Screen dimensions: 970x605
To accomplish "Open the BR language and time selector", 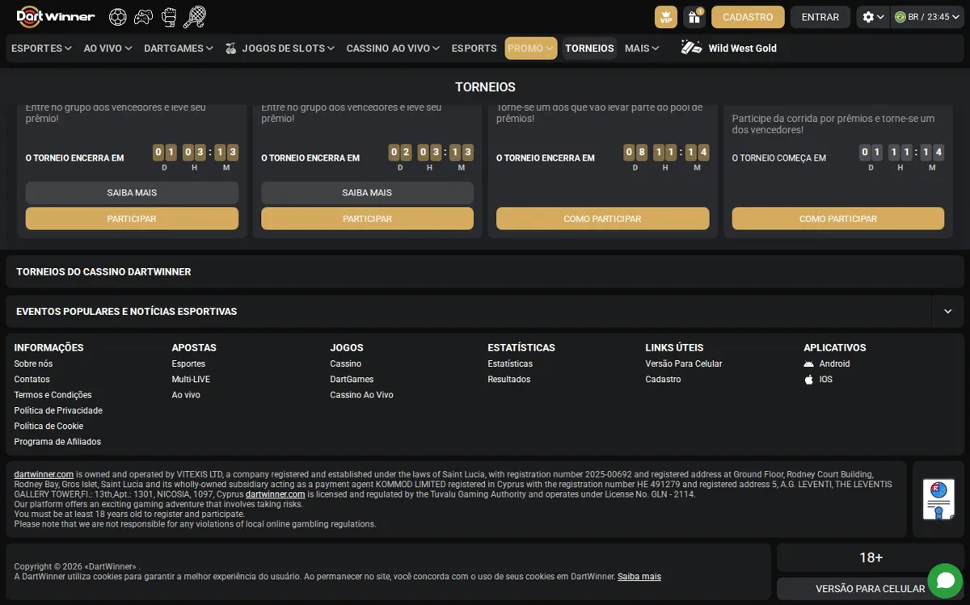I will tap(928, 17).
